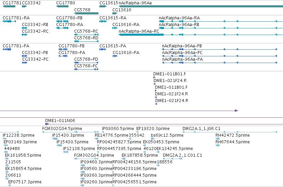Select transcript CG17781-RA
The image size is (283, 187).
(16, 18)
